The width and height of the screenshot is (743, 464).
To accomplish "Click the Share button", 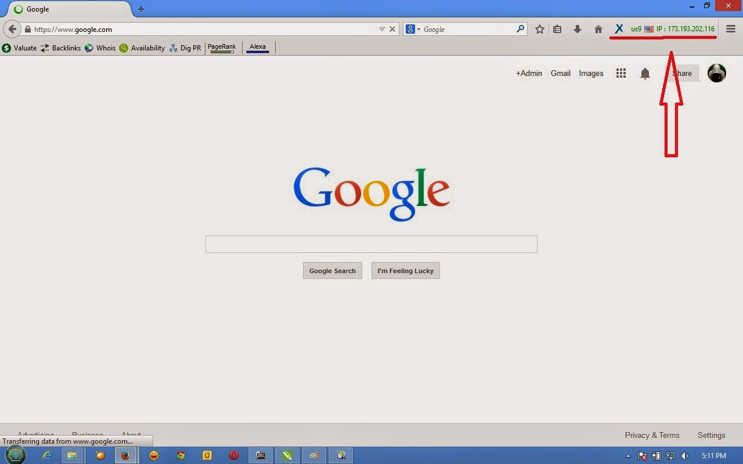I will (682, 73).
